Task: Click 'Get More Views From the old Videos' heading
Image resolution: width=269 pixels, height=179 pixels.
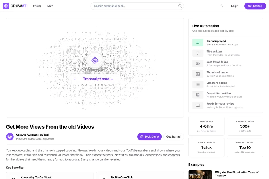Action: 50,127
